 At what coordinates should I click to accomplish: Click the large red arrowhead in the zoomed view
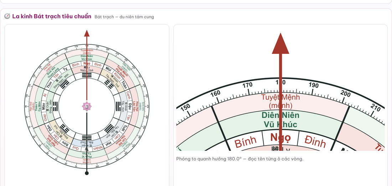click(x=280, y=43)
